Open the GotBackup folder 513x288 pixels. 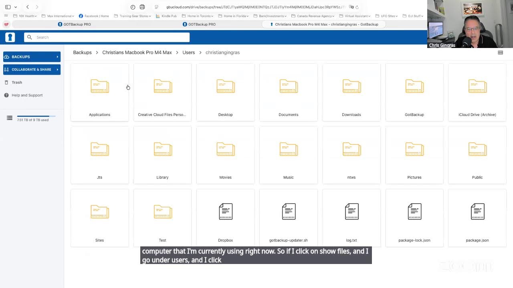pyautogui.click(x=414, y=92)
